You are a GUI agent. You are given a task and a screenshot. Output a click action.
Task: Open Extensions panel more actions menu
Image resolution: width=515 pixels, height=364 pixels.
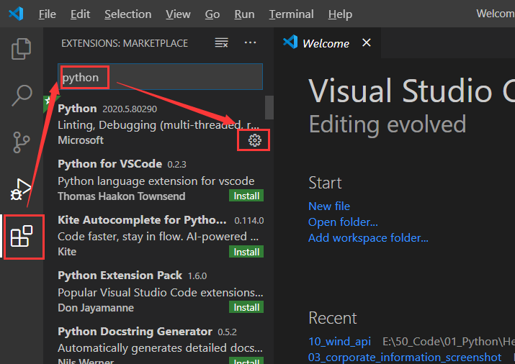coord(250,43)
